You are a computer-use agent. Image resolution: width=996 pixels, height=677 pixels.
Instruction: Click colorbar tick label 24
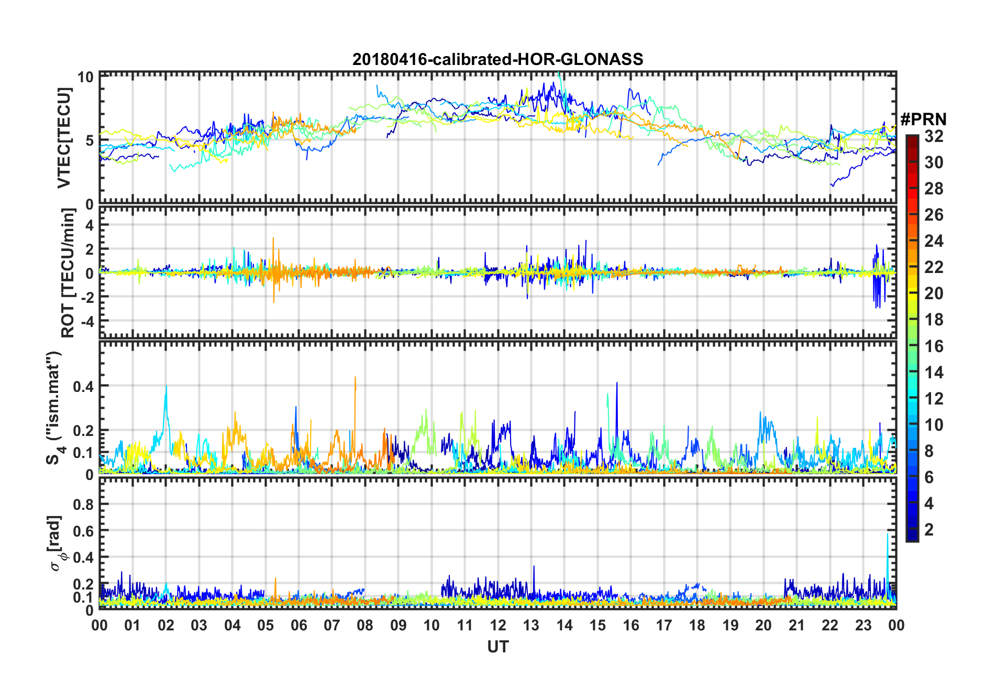934,241
